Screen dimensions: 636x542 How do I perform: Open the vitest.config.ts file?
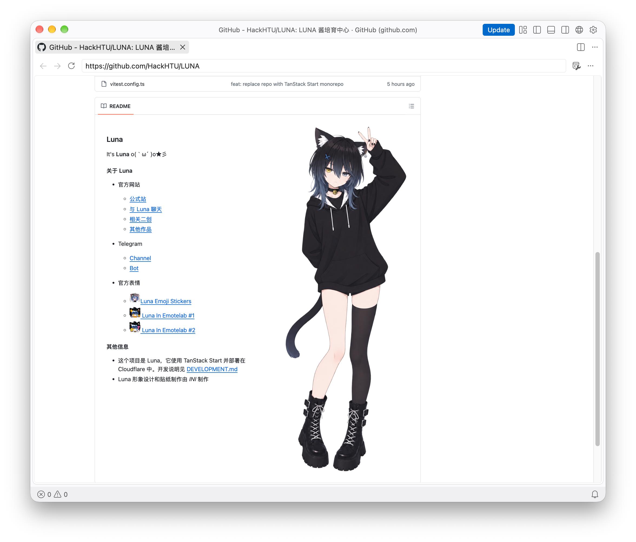127,84
